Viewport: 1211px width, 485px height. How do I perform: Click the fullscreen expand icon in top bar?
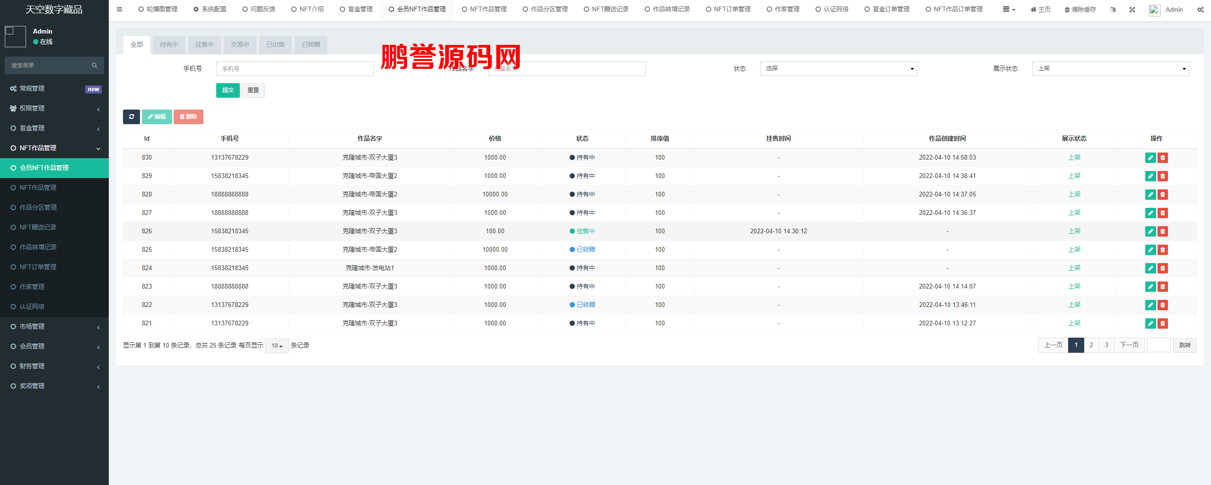click(x=1132, y=9)
